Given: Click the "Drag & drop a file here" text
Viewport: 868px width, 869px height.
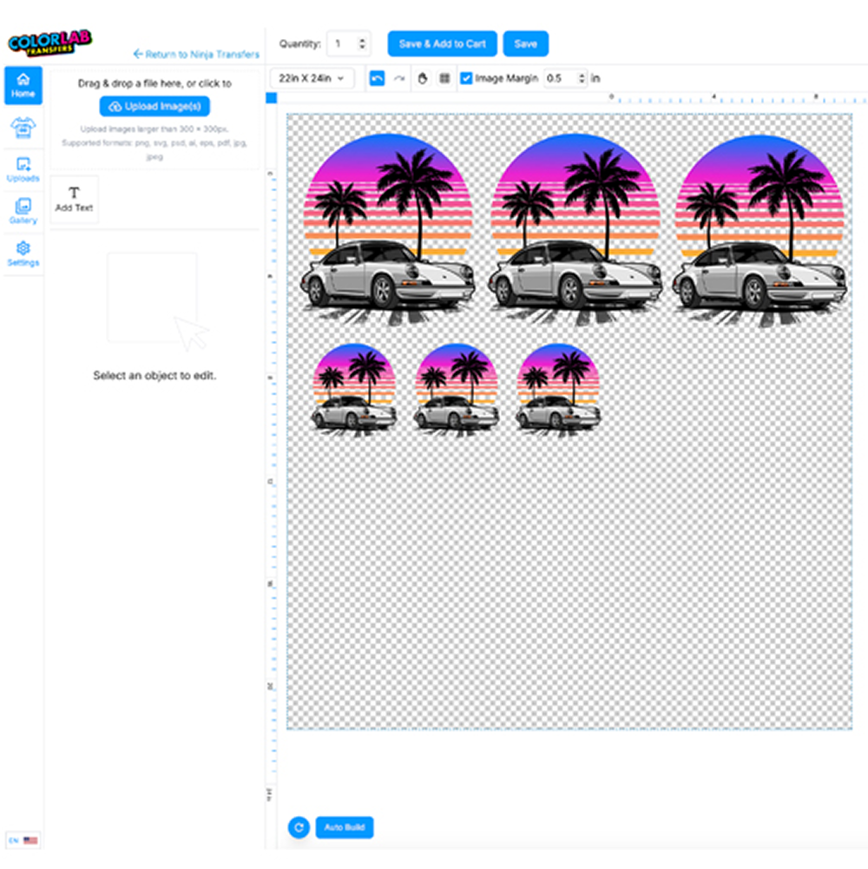Looking at the screenshot, I should pyautogui.click(x=155, y=83).
